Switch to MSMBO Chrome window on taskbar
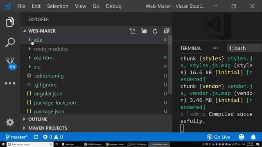This screenshot has height=147, width=262. (x=93, y=144)
